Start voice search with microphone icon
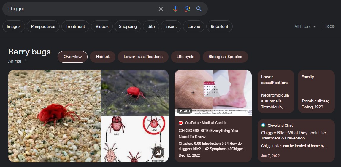This screenshot has height=167, width=341. (x=175, y=9)
